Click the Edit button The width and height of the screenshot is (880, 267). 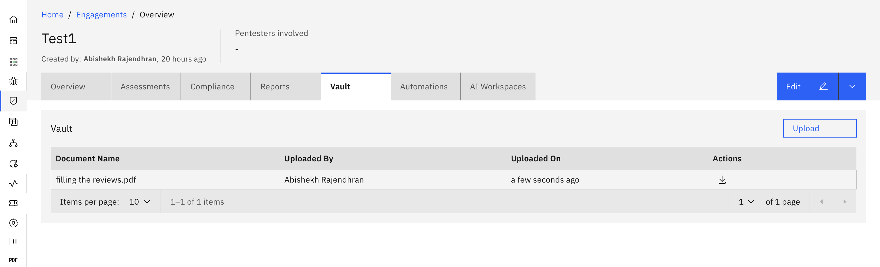coord(807,86)
